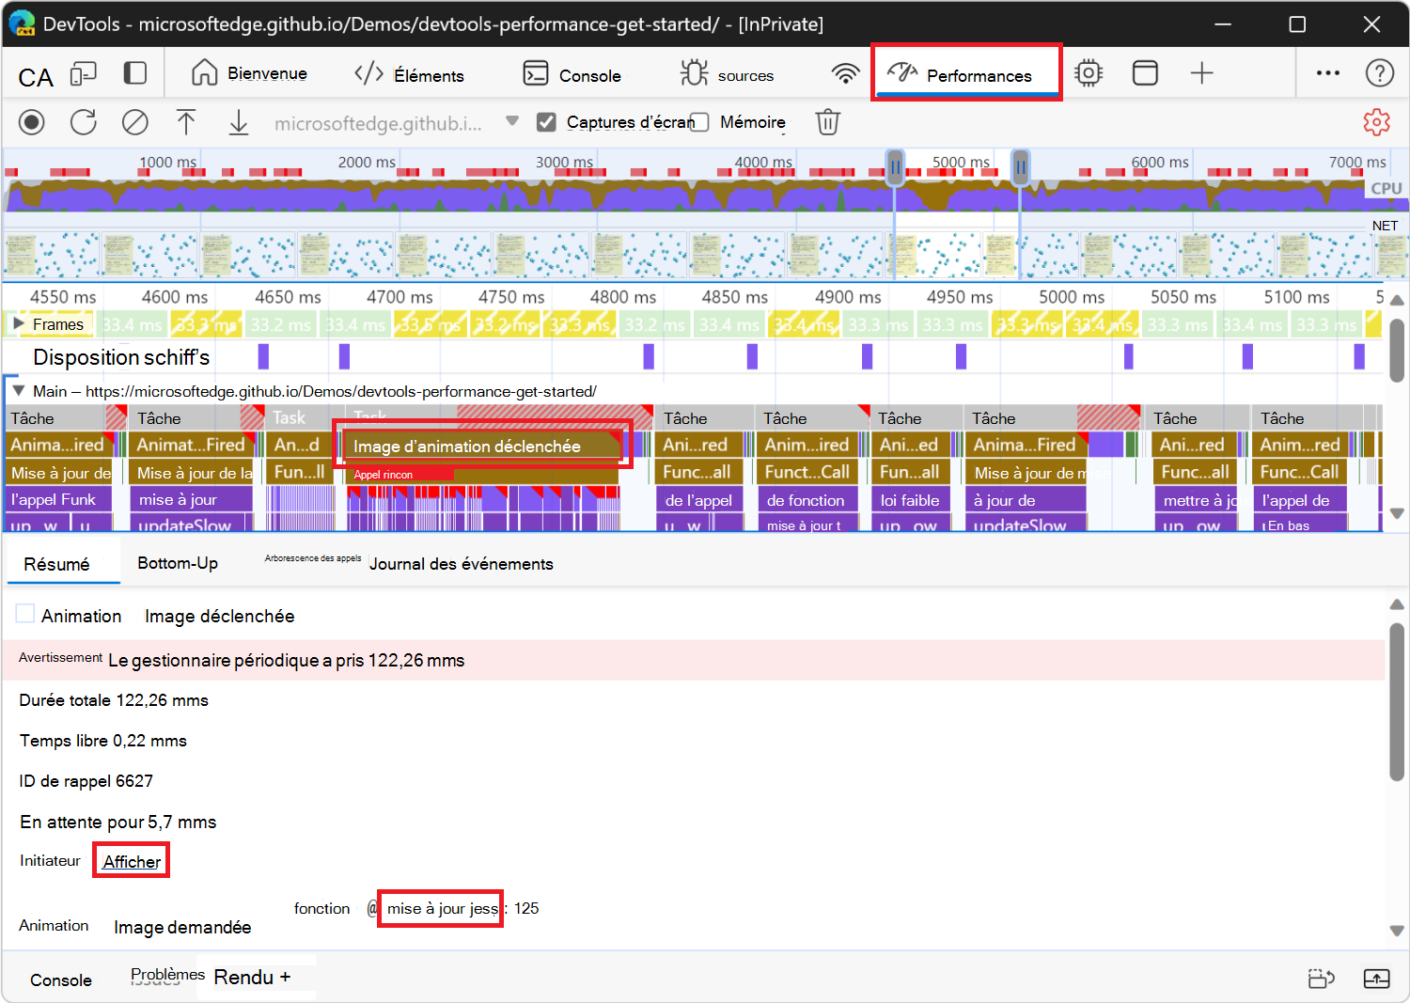Save profile with download arrow
Image resolution: width=1410 pixels, height=1003 pixels.
[x=239, y=122]
